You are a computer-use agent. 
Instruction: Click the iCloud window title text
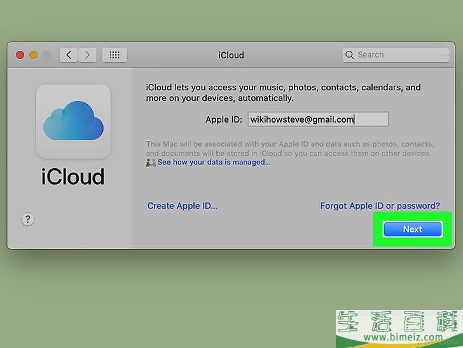(231, 55)
